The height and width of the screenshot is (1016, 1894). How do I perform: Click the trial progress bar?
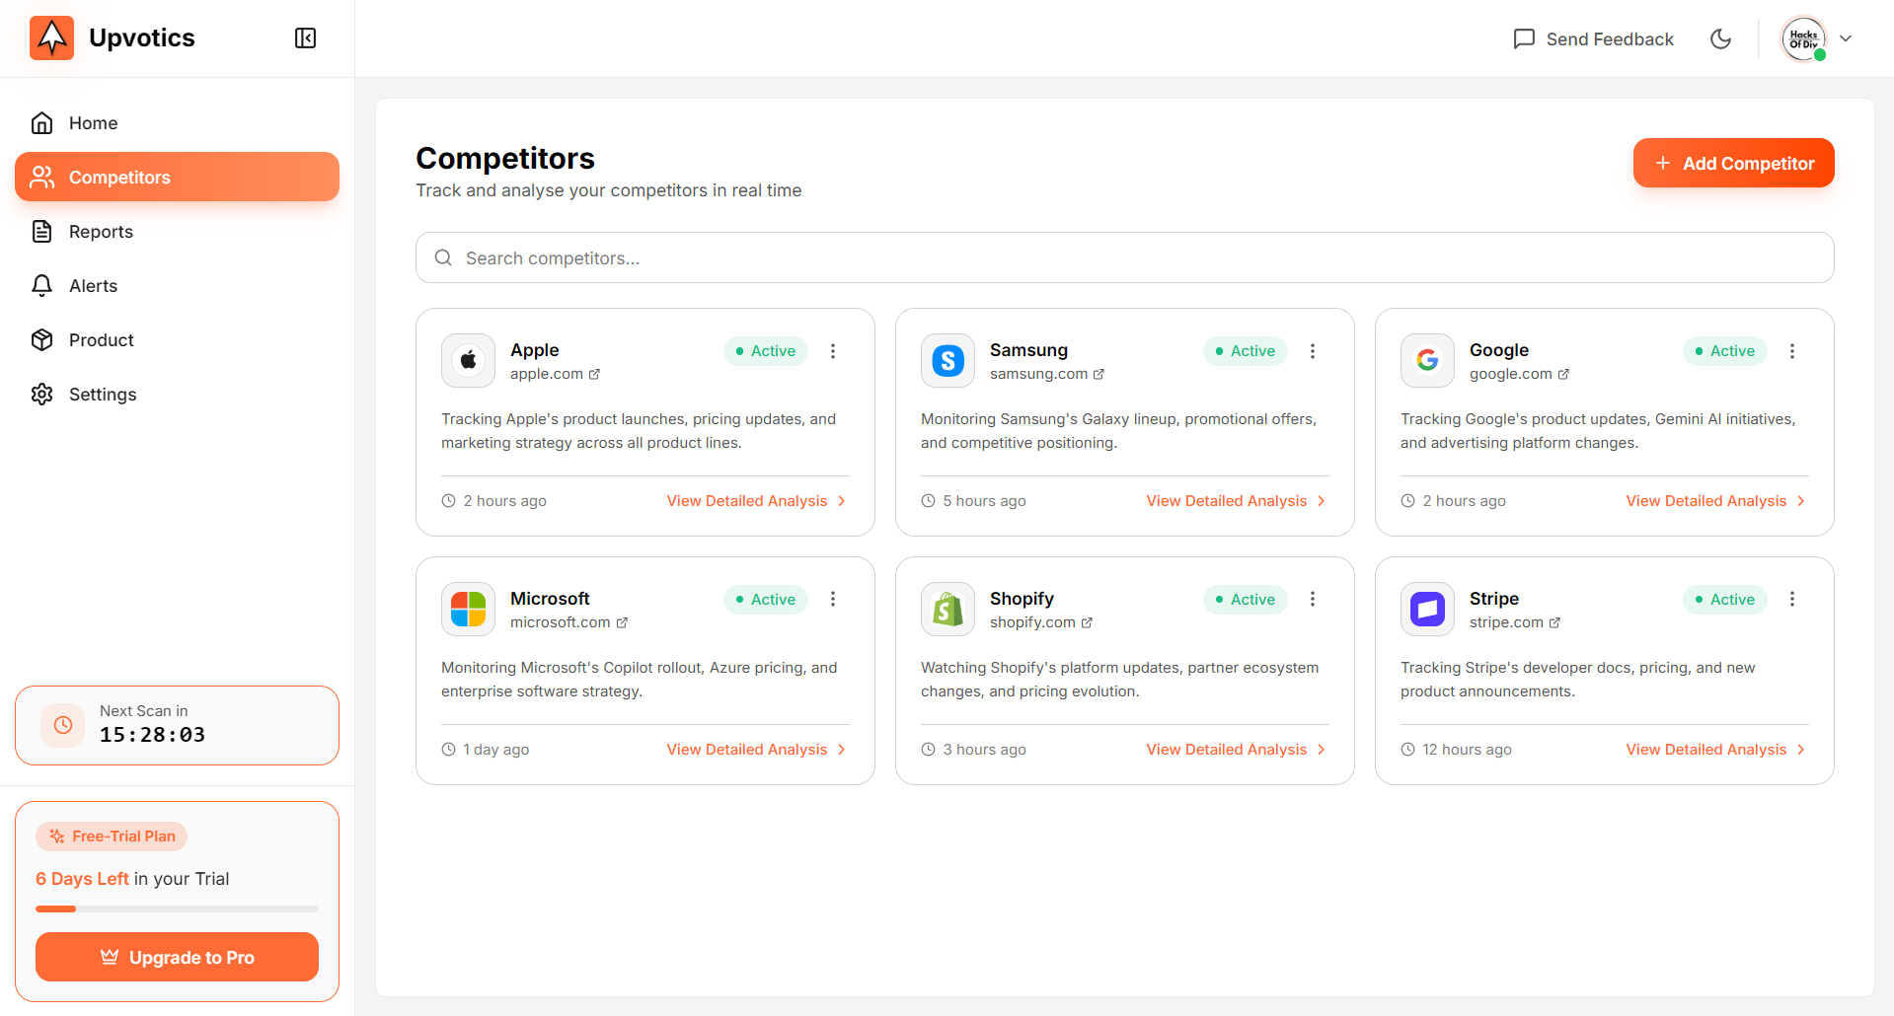tap(178, 908)
